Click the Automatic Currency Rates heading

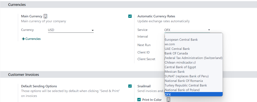click(156, 16)
